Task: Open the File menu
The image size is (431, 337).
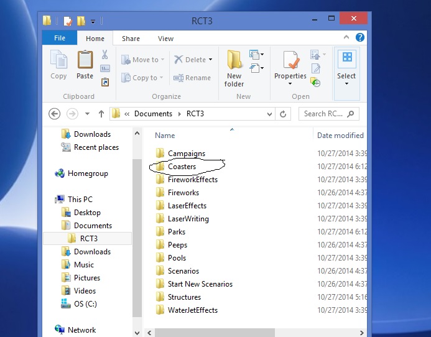Action: pos(60,39)
